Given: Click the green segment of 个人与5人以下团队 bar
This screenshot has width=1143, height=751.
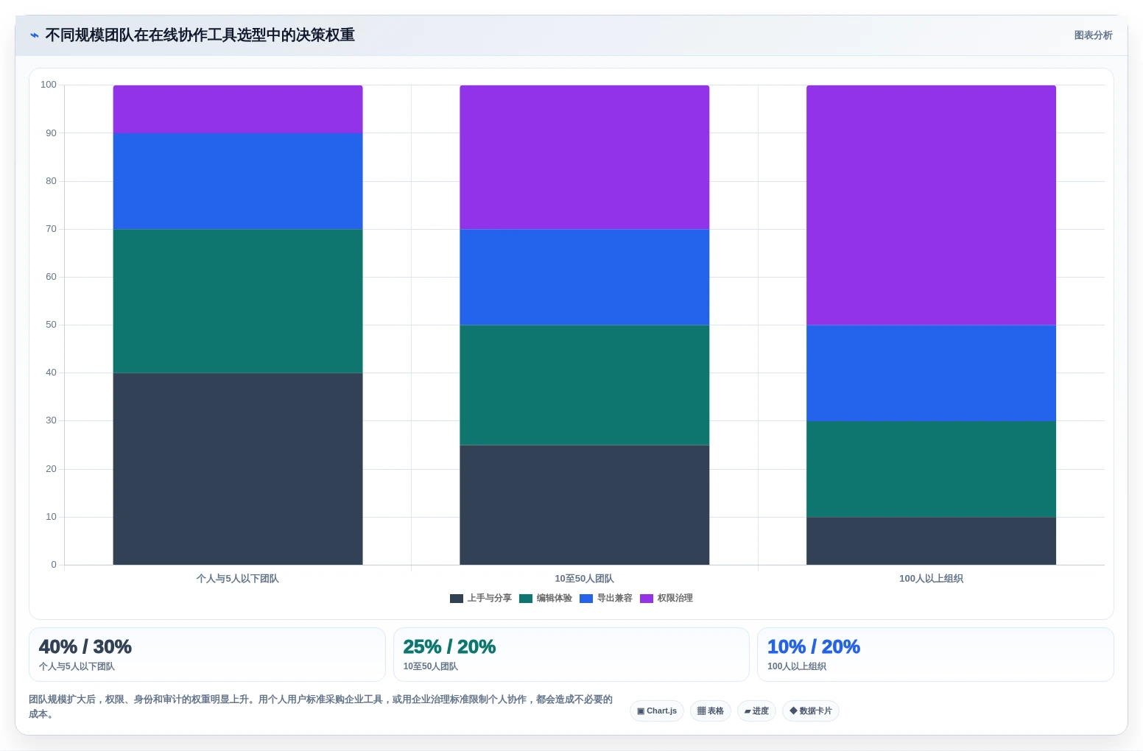Looking at the screenshot, I should [238, 301].
